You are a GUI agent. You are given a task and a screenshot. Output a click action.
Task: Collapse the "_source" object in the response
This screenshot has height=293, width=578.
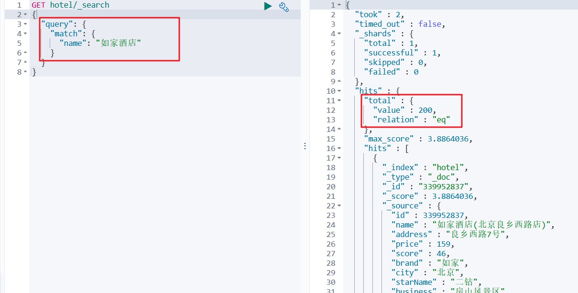[339, 206]
